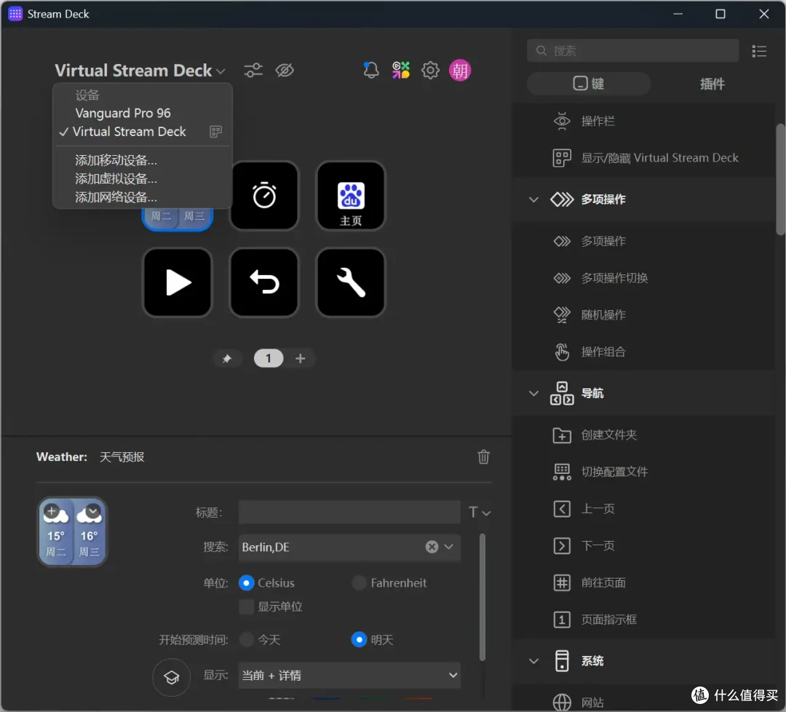Expand the Berlin,DE location dropdown arrow

(x=449, y=547)
